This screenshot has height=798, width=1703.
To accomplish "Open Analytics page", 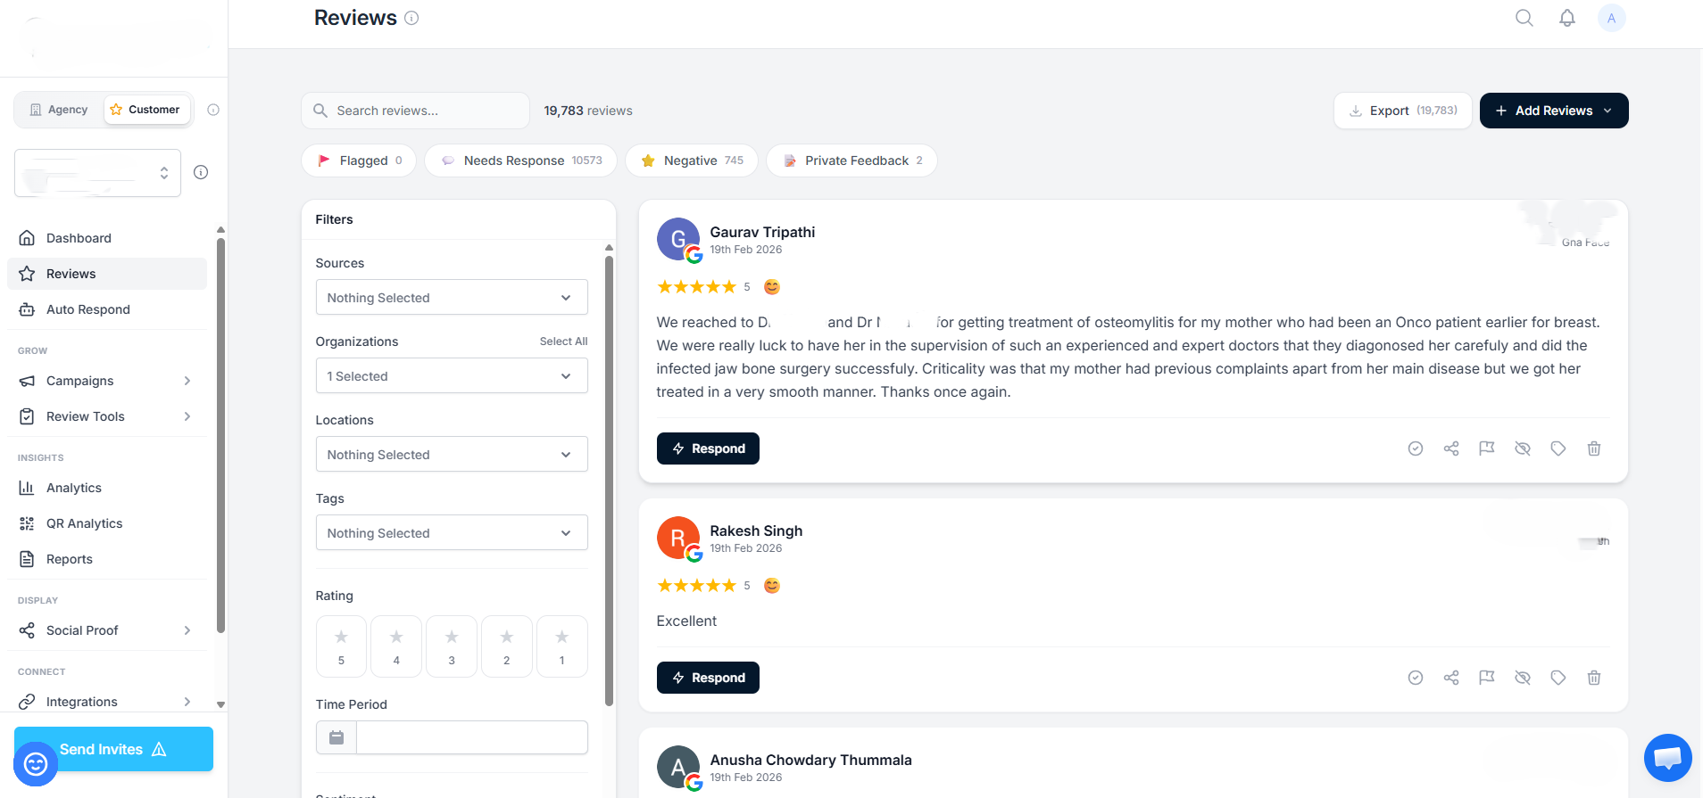I will point(107,488).
